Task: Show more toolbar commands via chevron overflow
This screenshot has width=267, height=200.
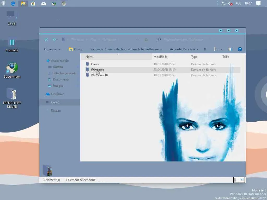Action: 205,49
